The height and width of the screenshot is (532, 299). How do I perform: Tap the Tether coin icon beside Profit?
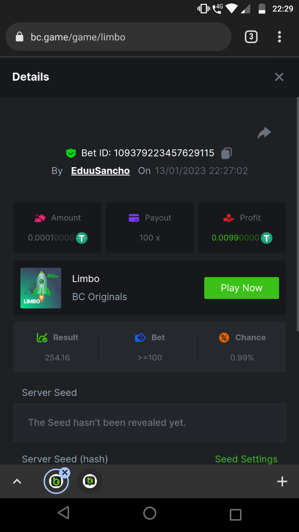(x=266, y=238)
